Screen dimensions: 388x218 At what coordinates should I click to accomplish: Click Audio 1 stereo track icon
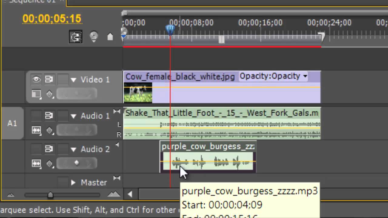coord(117,112)
